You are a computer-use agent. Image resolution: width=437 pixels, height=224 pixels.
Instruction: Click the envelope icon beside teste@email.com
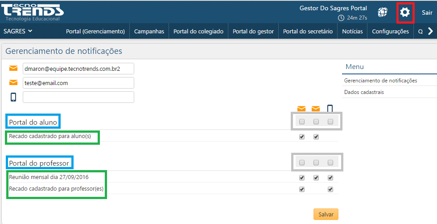point(13,83)
